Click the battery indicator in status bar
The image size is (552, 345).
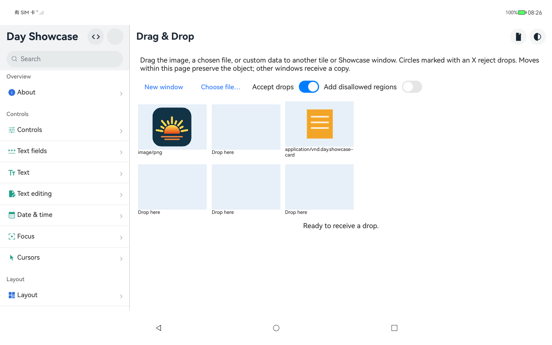click(522, 13)
